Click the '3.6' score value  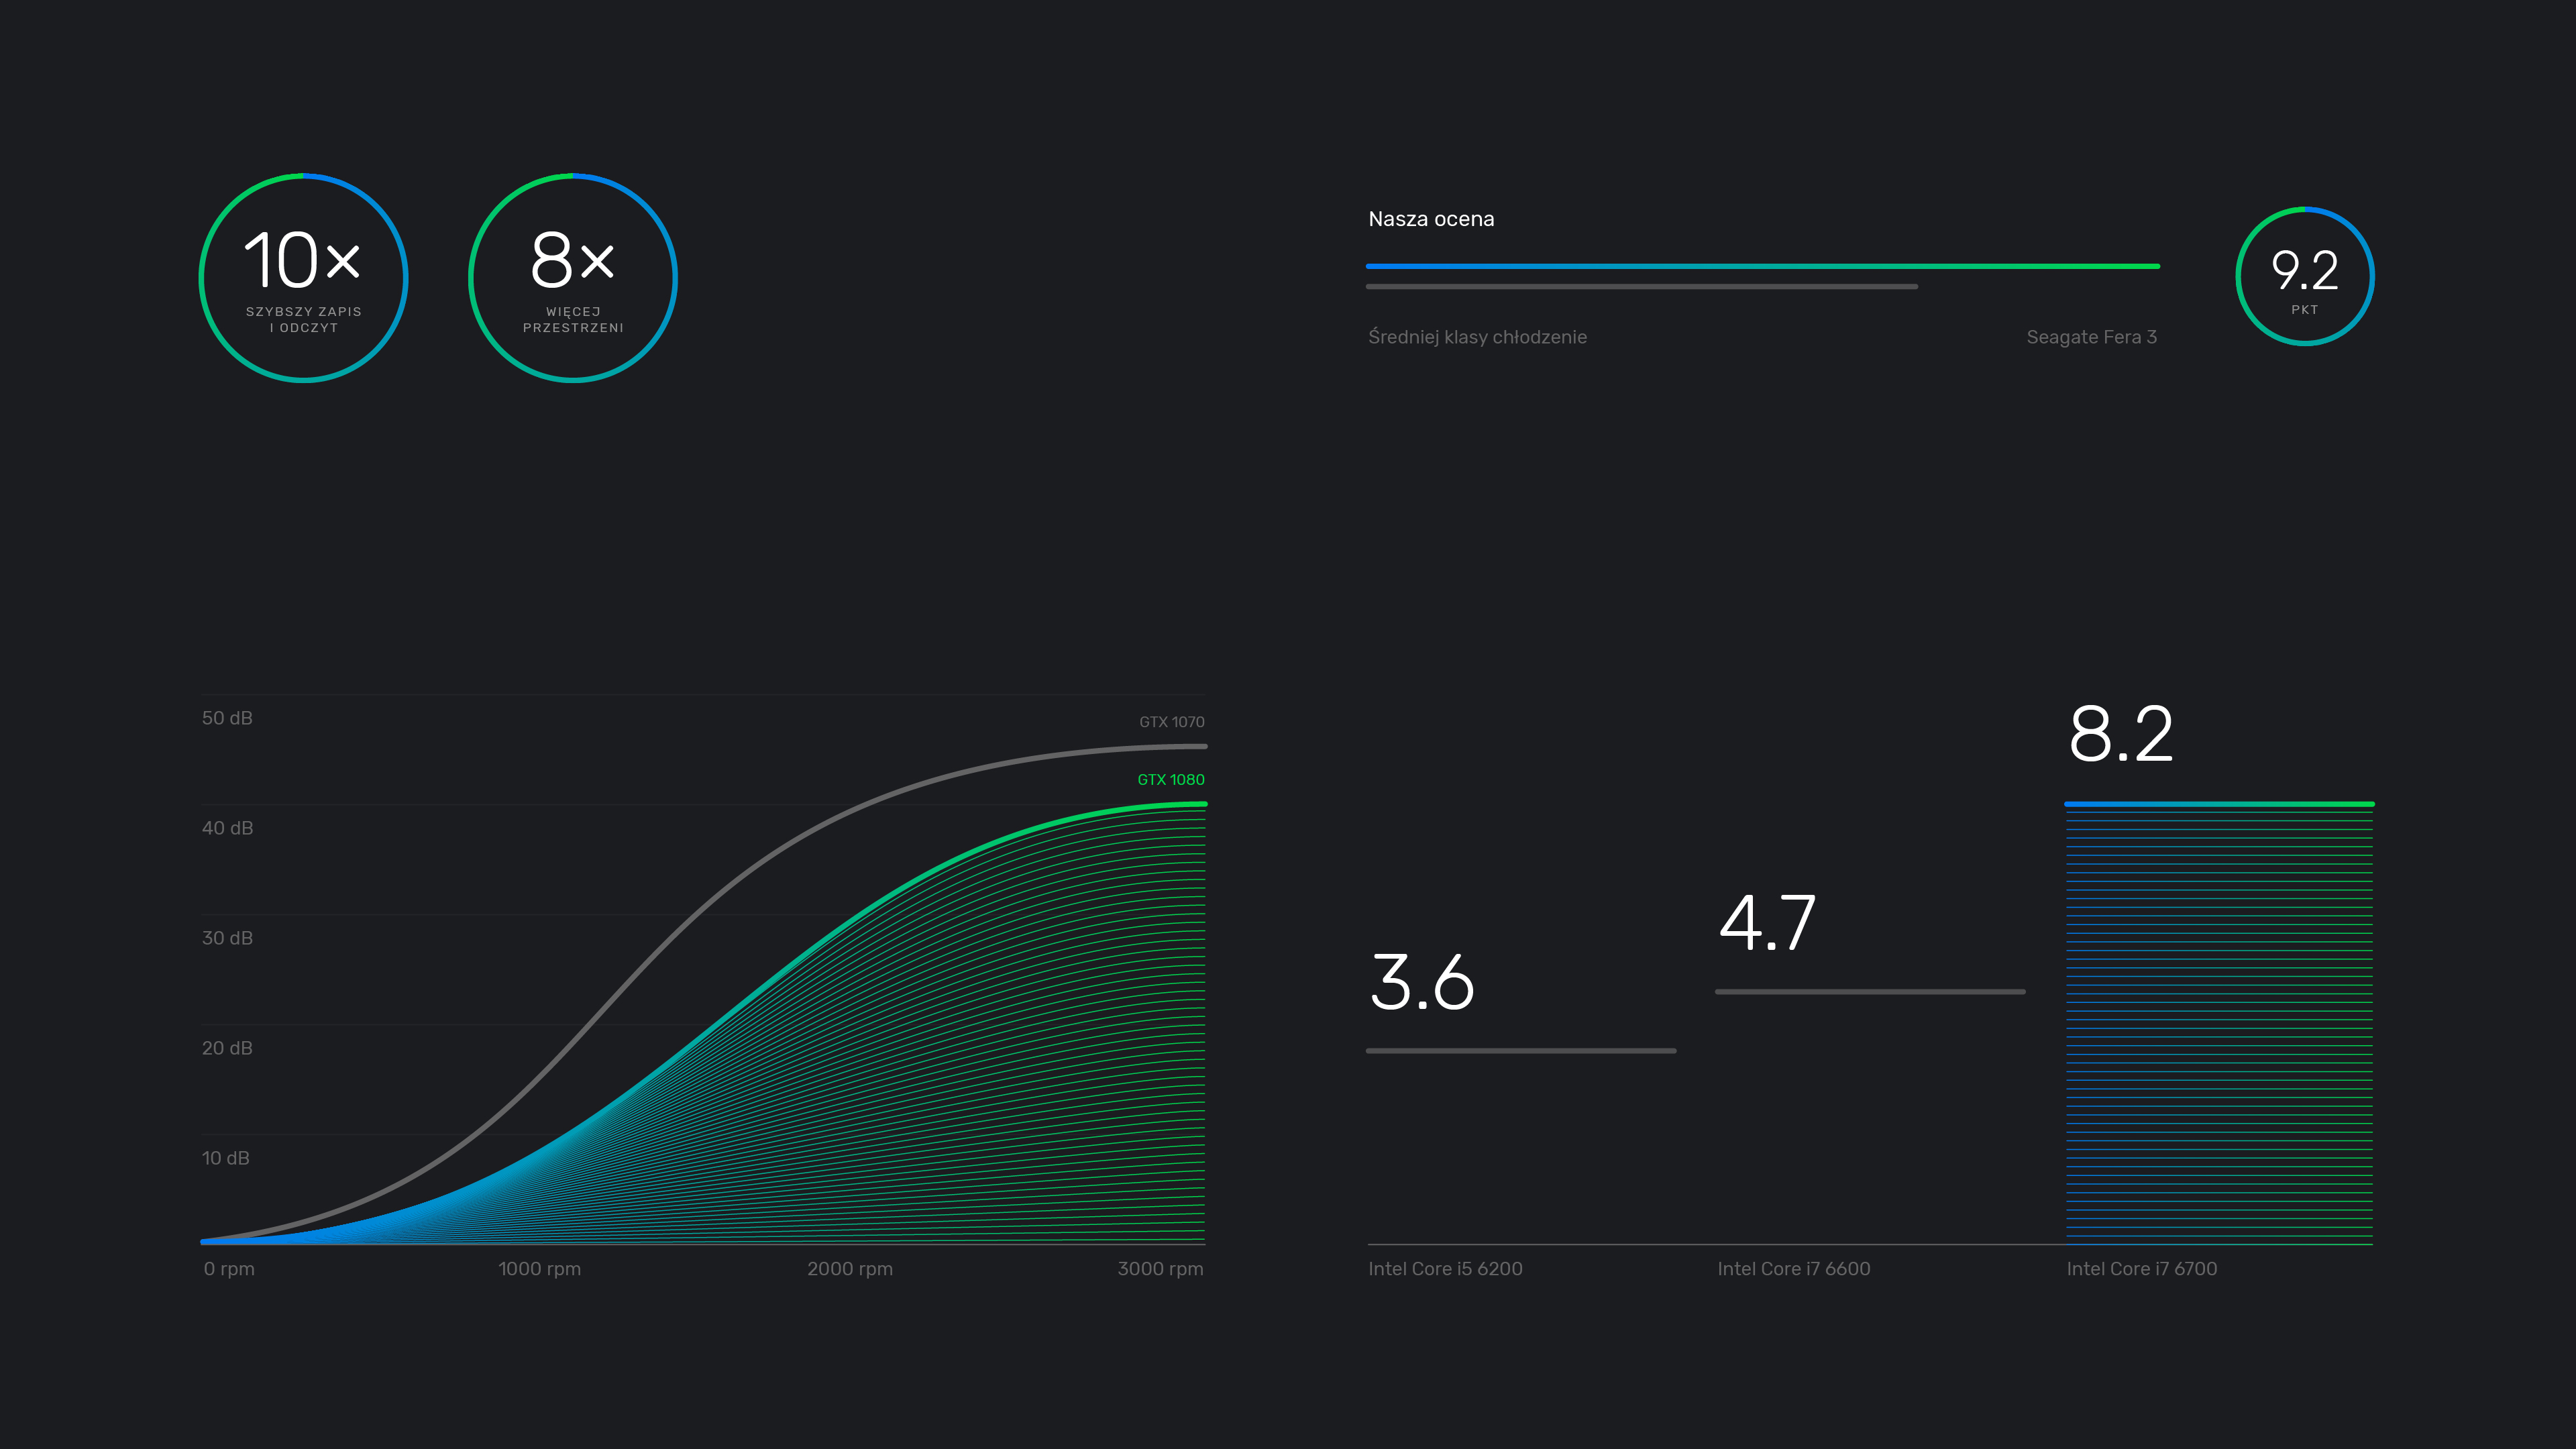click(1422, 982)
